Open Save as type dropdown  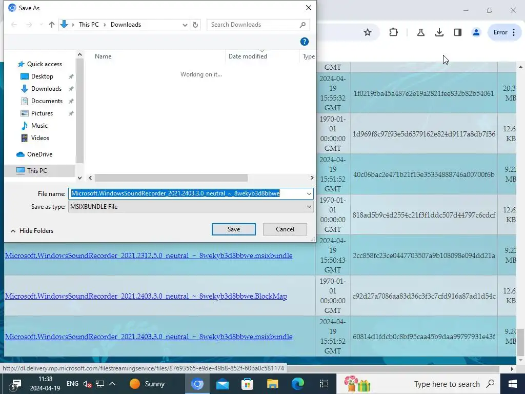point(309,207)
